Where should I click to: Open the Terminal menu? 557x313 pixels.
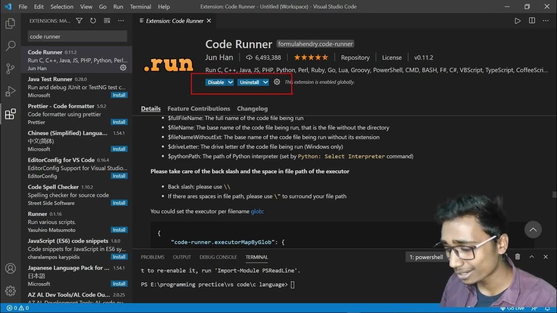141,7
